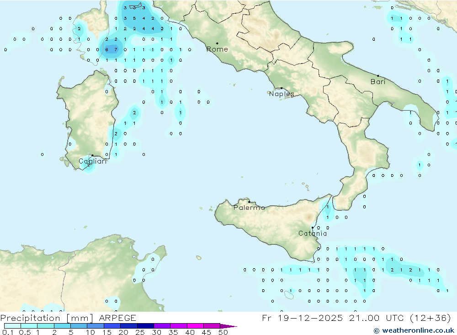Select the 5–10 mm legend swatch

pyautogui.click(x=79, y=326)
